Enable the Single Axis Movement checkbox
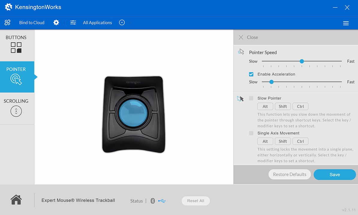Screen dimensions: 358x215 click(x=251, y=133)
